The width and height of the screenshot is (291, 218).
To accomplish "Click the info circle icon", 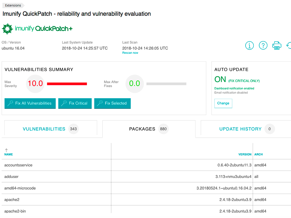I will click(249, 45).
